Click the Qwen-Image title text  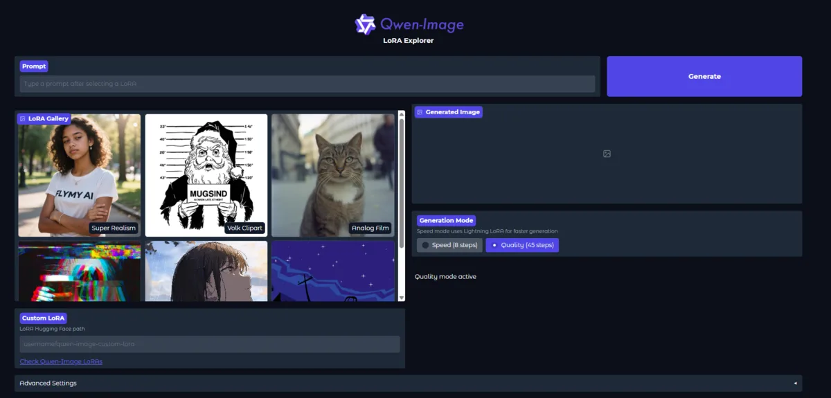[422, 25]
